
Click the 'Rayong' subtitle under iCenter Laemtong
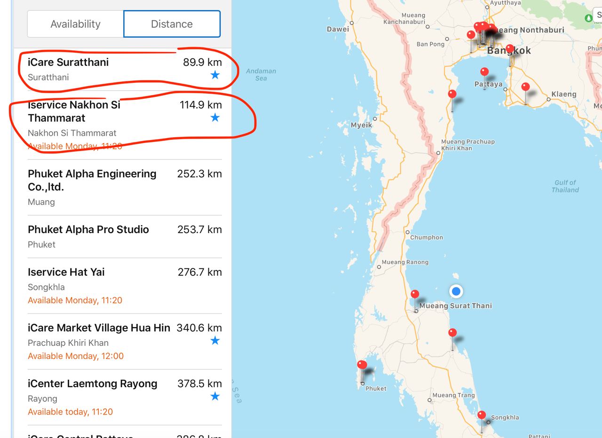tap(42, 399)
